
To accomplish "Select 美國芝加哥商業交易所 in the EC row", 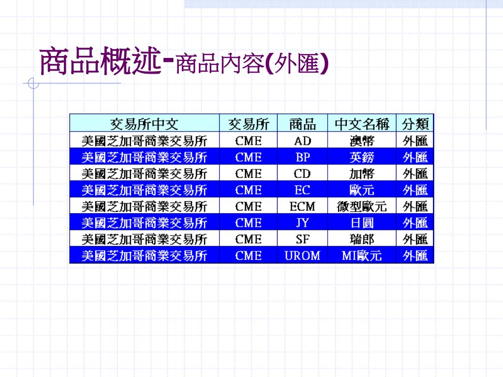I will point(144,189).
